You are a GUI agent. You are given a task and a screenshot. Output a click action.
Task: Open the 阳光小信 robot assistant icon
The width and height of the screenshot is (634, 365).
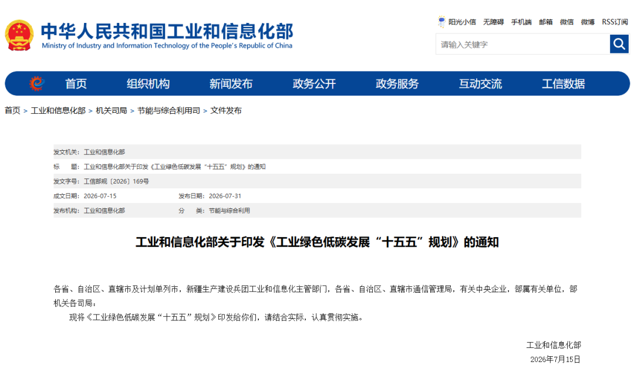point(441,22)
